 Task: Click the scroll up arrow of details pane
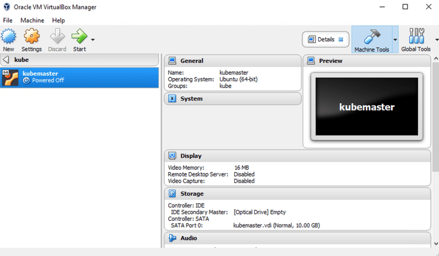pyautogui.click(x=436, y=58)
